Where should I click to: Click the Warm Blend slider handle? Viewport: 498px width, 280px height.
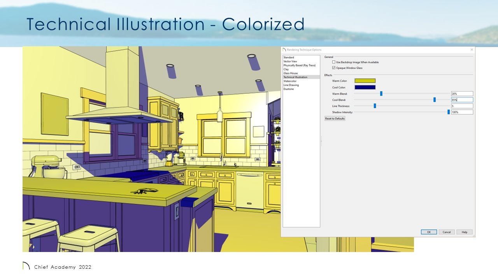click(x=381, y=94)
